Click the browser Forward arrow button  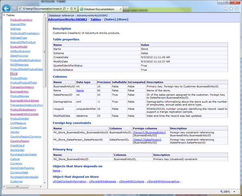(14, 8)
